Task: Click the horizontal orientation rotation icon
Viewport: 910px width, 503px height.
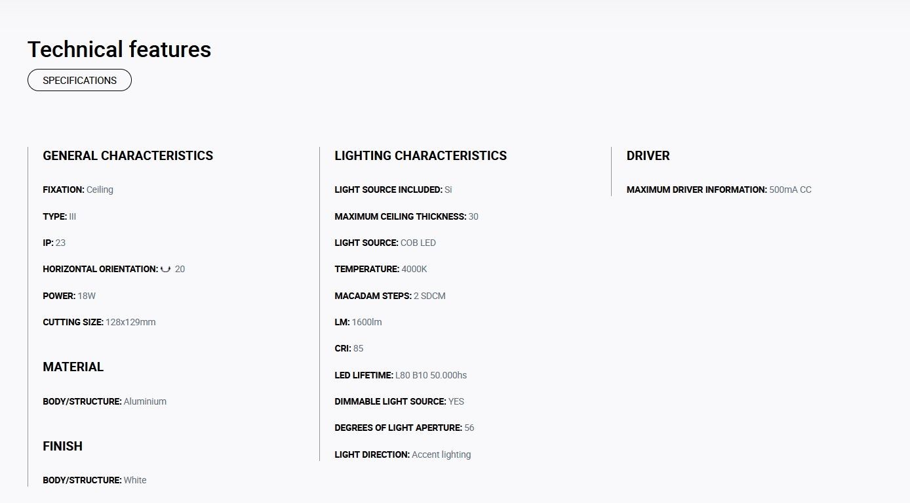Action: (166, 269)
